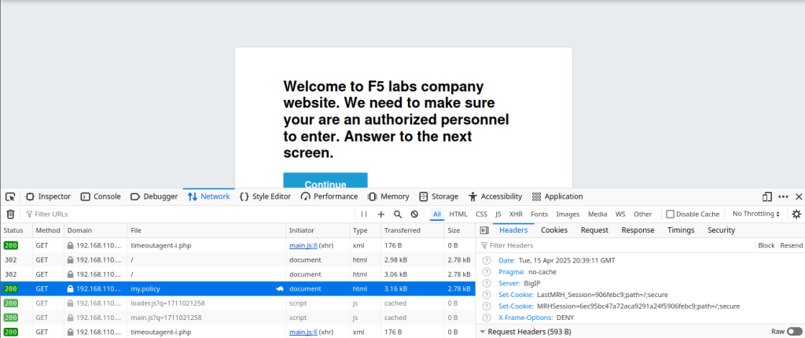
Task: Open the network search magnifier
Action: pos(398,214)
